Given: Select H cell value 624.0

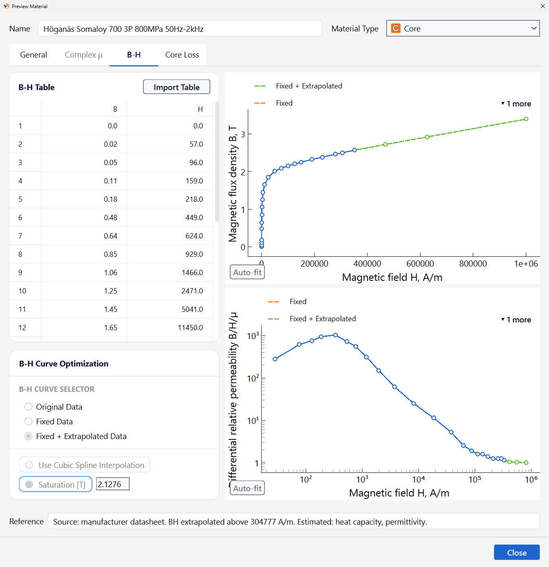Looking at the screenshot, I should (170, 236).
